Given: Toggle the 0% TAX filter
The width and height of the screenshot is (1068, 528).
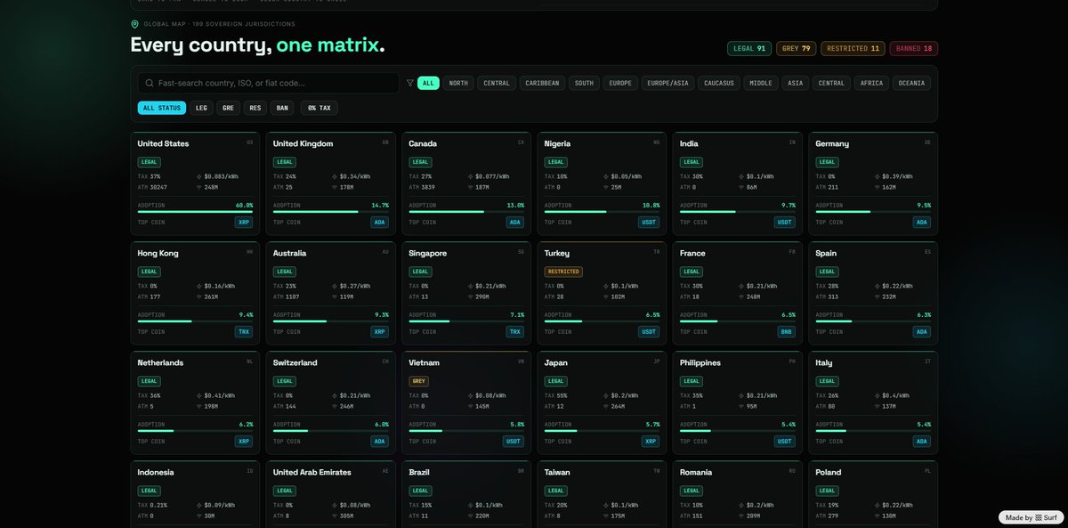Looking at the screenshot, I should (x=319, y=108).
